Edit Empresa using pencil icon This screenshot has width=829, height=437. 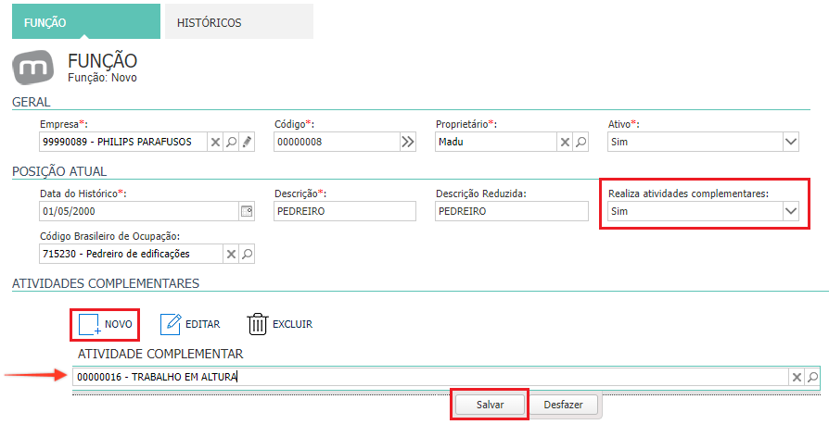point(247,142)
